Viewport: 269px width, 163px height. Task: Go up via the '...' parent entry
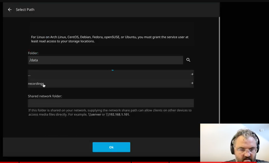[x=29, y=75]
